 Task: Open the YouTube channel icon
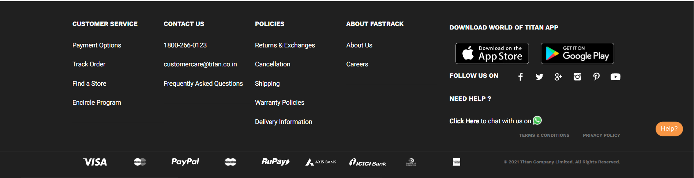pos(615,77)
